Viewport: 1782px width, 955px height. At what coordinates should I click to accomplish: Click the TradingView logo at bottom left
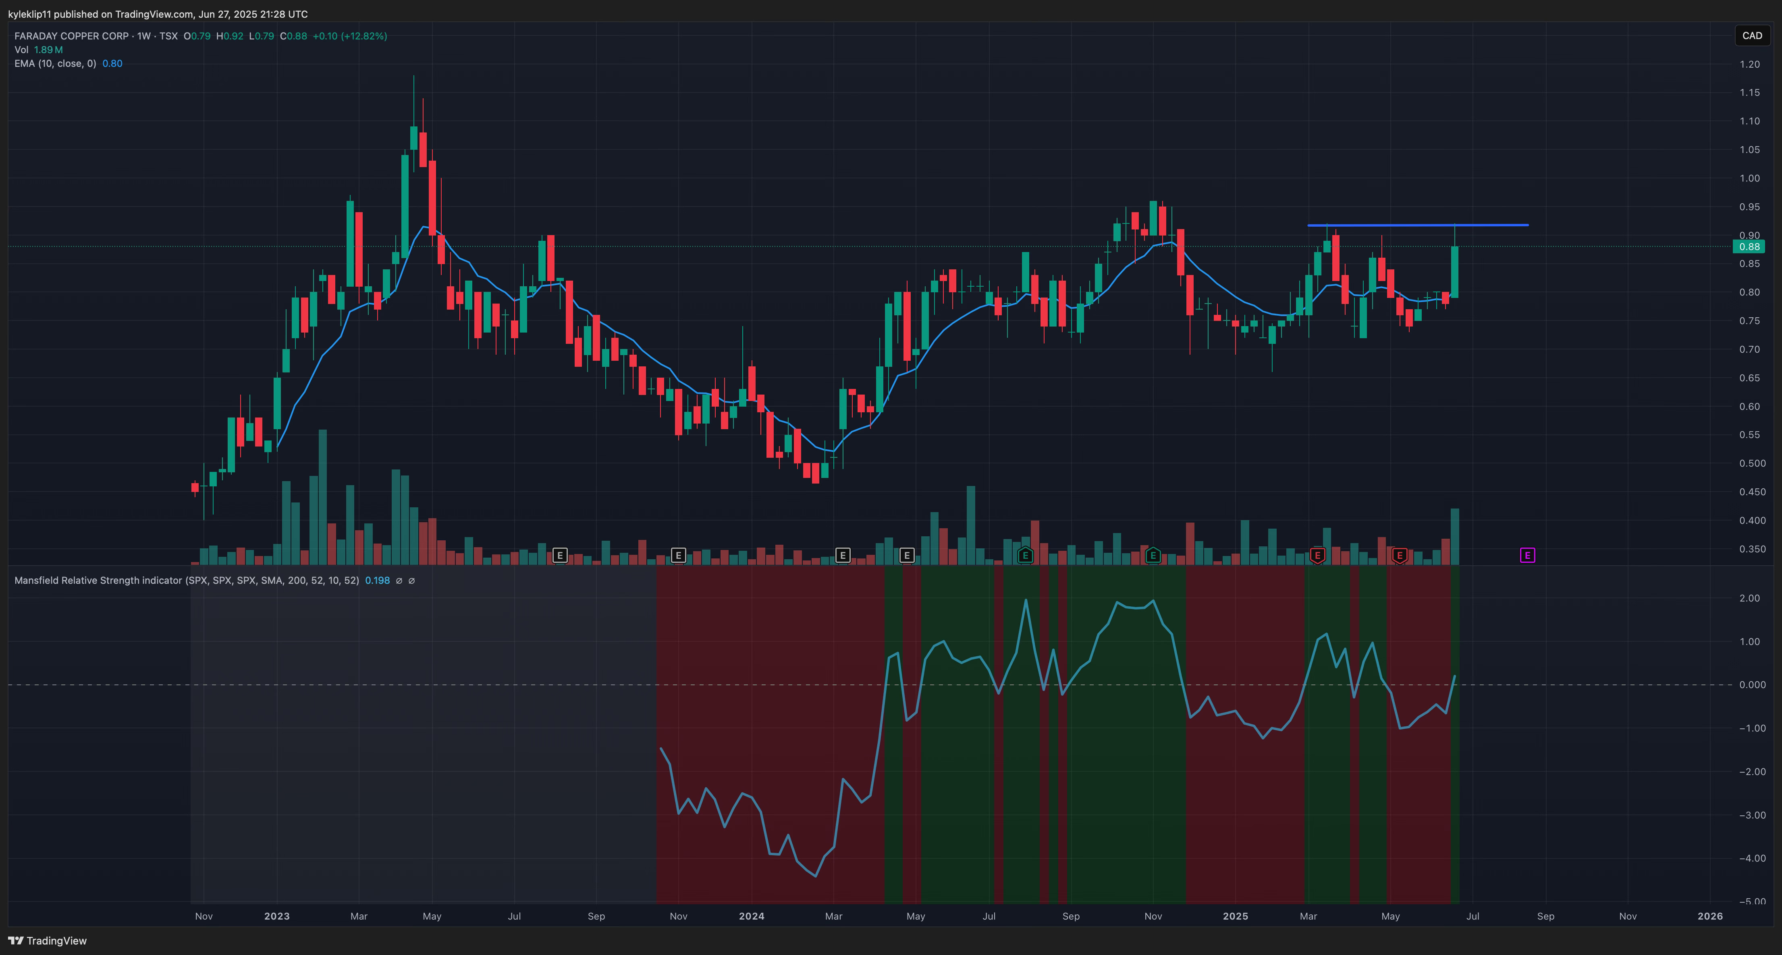47,941
